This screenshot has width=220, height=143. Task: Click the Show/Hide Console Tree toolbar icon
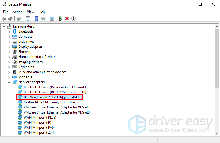pos(19,19)
